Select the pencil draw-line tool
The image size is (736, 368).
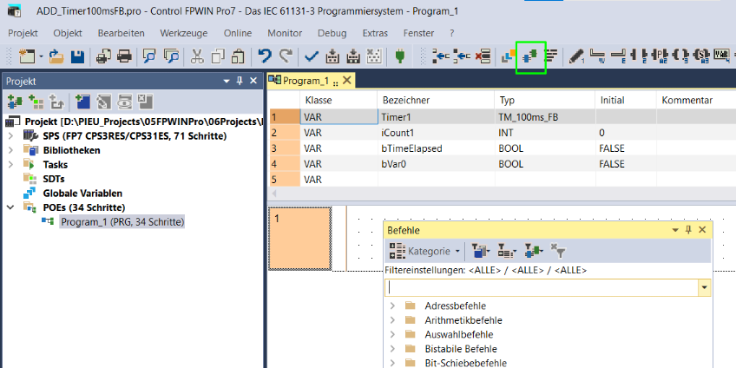(x=576, y=56)
